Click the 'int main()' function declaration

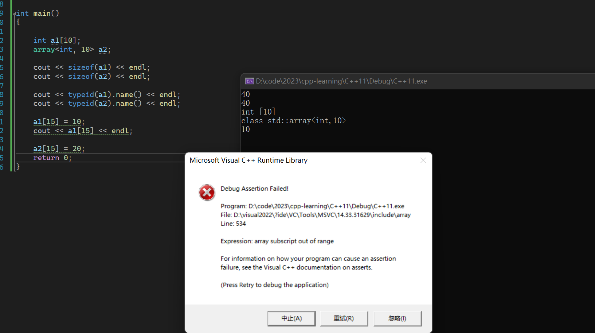coord(38,13)
